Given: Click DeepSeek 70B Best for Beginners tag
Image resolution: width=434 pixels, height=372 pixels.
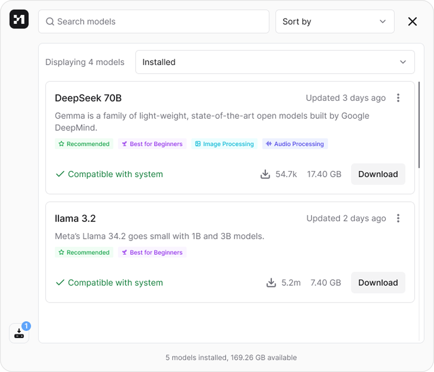Looking at the screenshot, I should (x=152, y=144).
